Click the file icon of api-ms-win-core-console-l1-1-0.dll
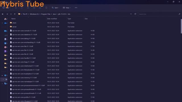Viewport: 182px width, 102px height. click(x=11, y=31)
